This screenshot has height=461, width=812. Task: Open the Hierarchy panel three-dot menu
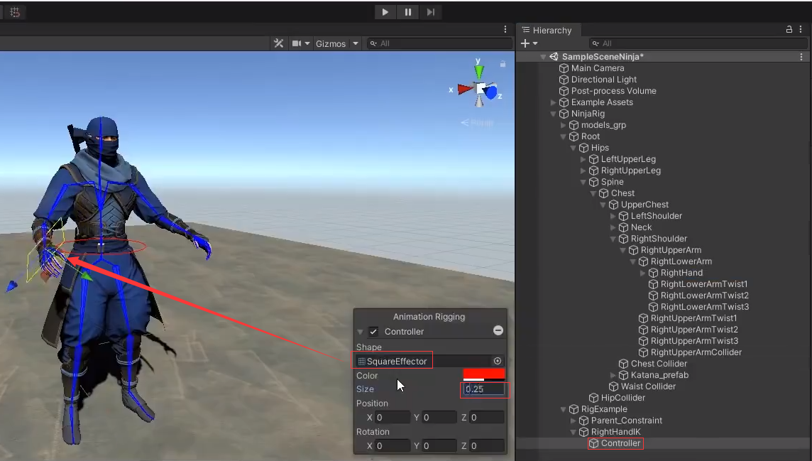click(x=801, y=30)
